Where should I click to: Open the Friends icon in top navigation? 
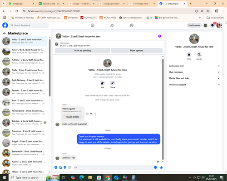(112, 25)
